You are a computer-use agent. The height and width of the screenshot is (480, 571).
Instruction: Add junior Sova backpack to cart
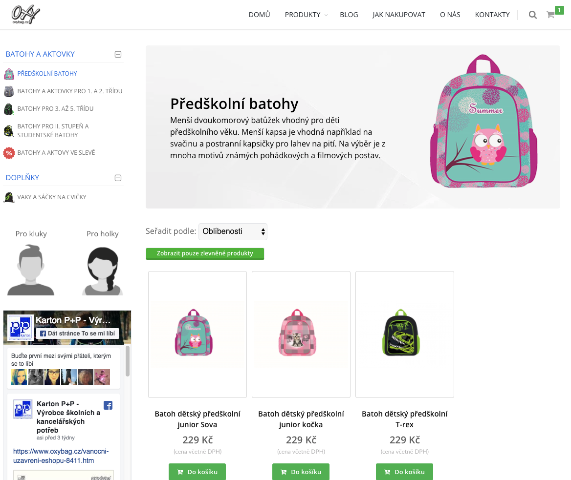[197, 472]
